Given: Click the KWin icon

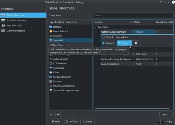Looking at the screenshot, I should coord(51,72).
